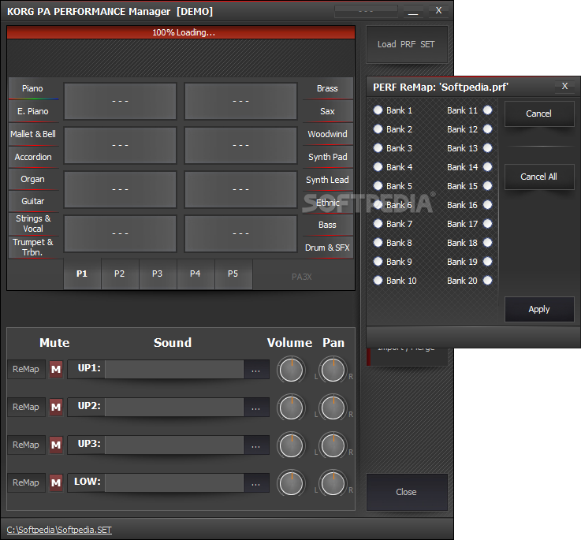Choose the Organ category
This screenshot has width=581, height=540.
(33, 180)
